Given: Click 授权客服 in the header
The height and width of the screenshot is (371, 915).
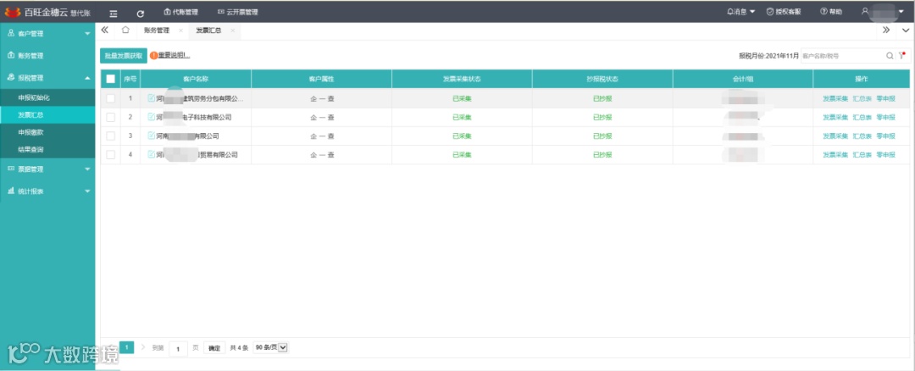Looking at the screenshot, I should [784, 12].
